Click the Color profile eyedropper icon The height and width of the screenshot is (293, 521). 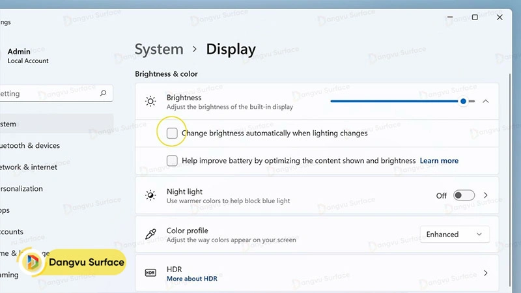(150, 234)
